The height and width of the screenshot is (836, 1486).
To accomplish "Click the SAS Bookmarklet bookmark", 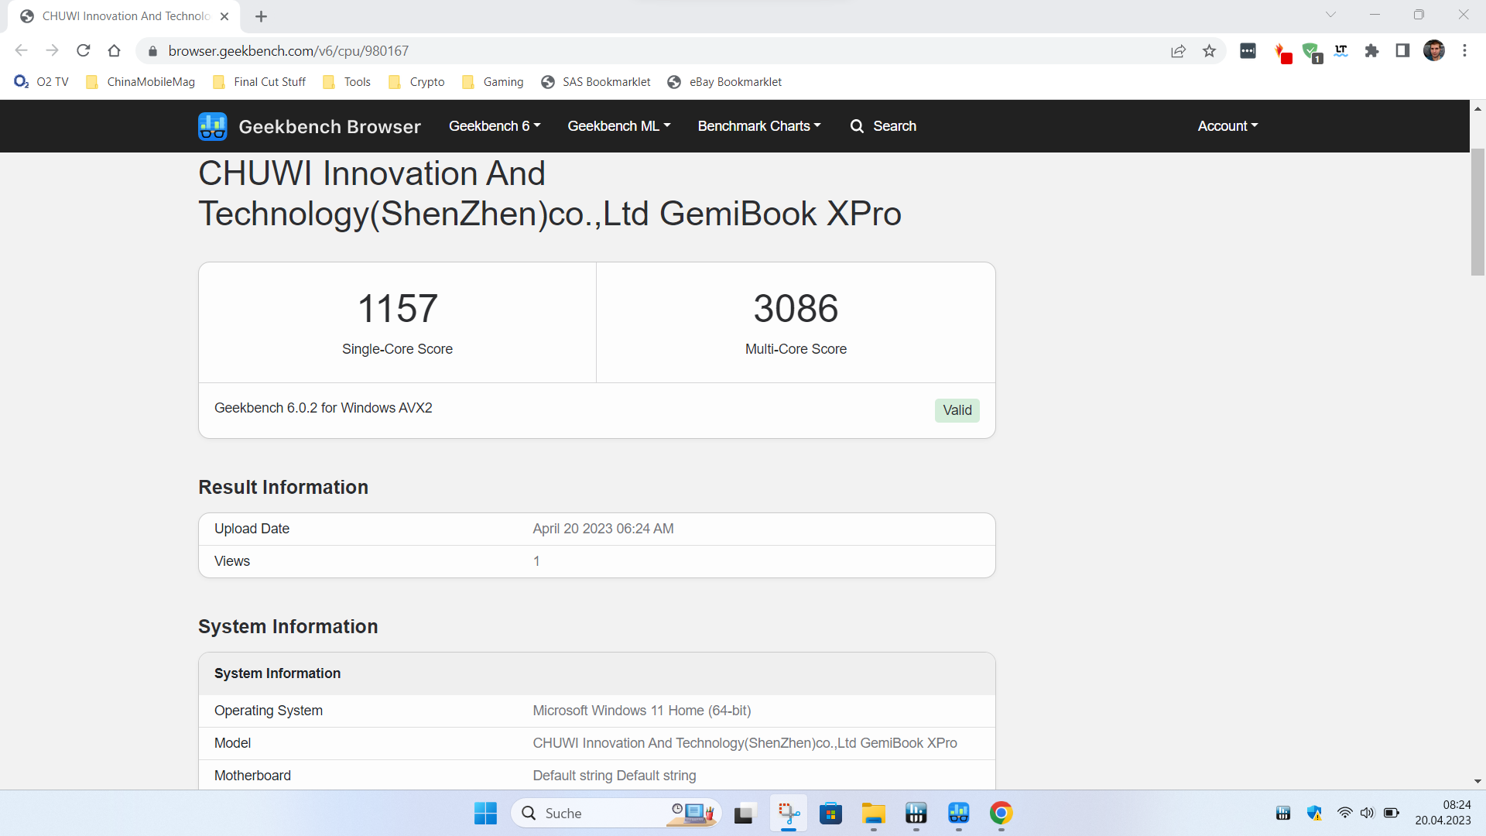I will (596, 82).
